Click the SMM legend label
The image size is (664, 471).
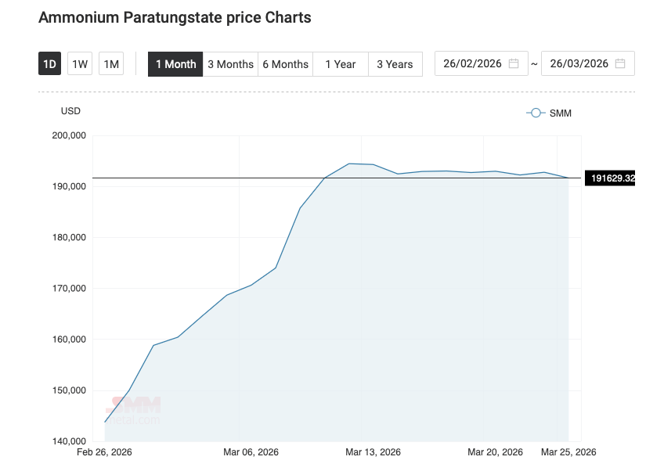[x=561, y=113]
